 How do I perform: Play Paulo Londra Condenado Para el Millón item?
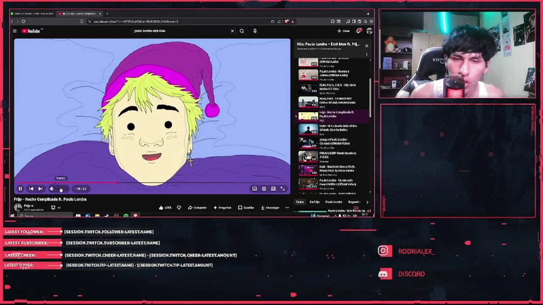[331, 183]
